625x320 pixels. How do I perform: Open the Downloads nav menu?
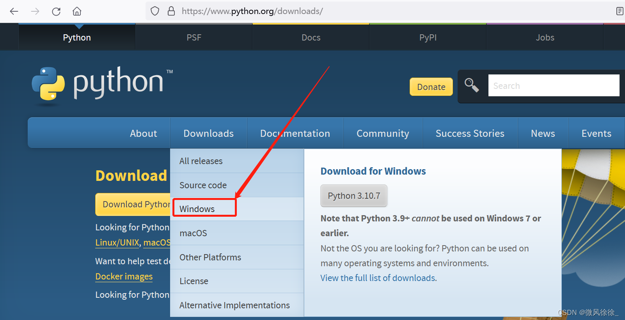(209, 133)
